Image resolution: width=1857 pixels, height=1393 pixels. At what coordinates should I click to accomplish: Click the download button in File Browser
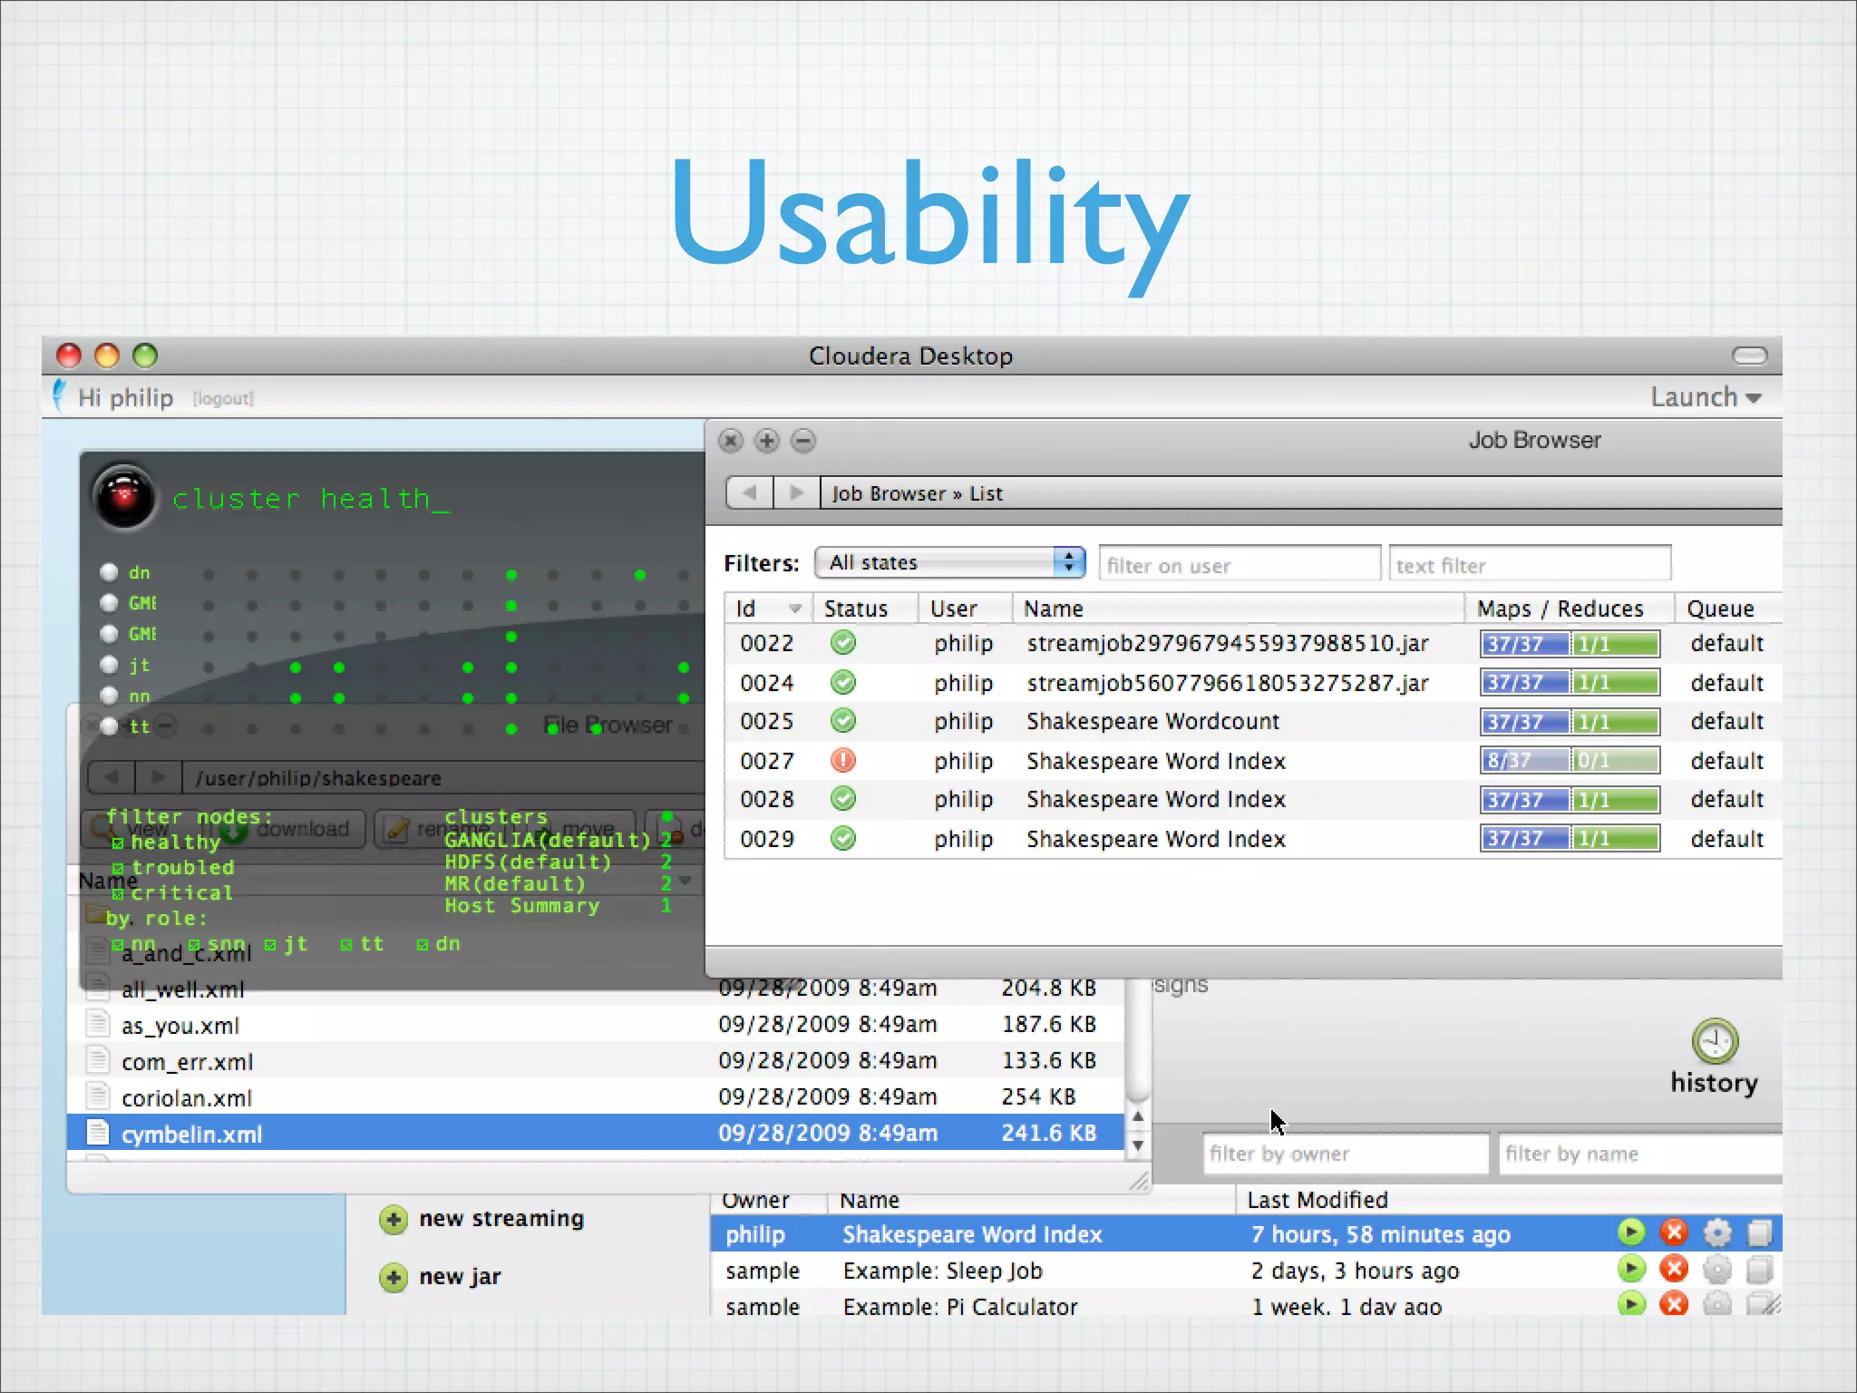click(x=288, y=828)
